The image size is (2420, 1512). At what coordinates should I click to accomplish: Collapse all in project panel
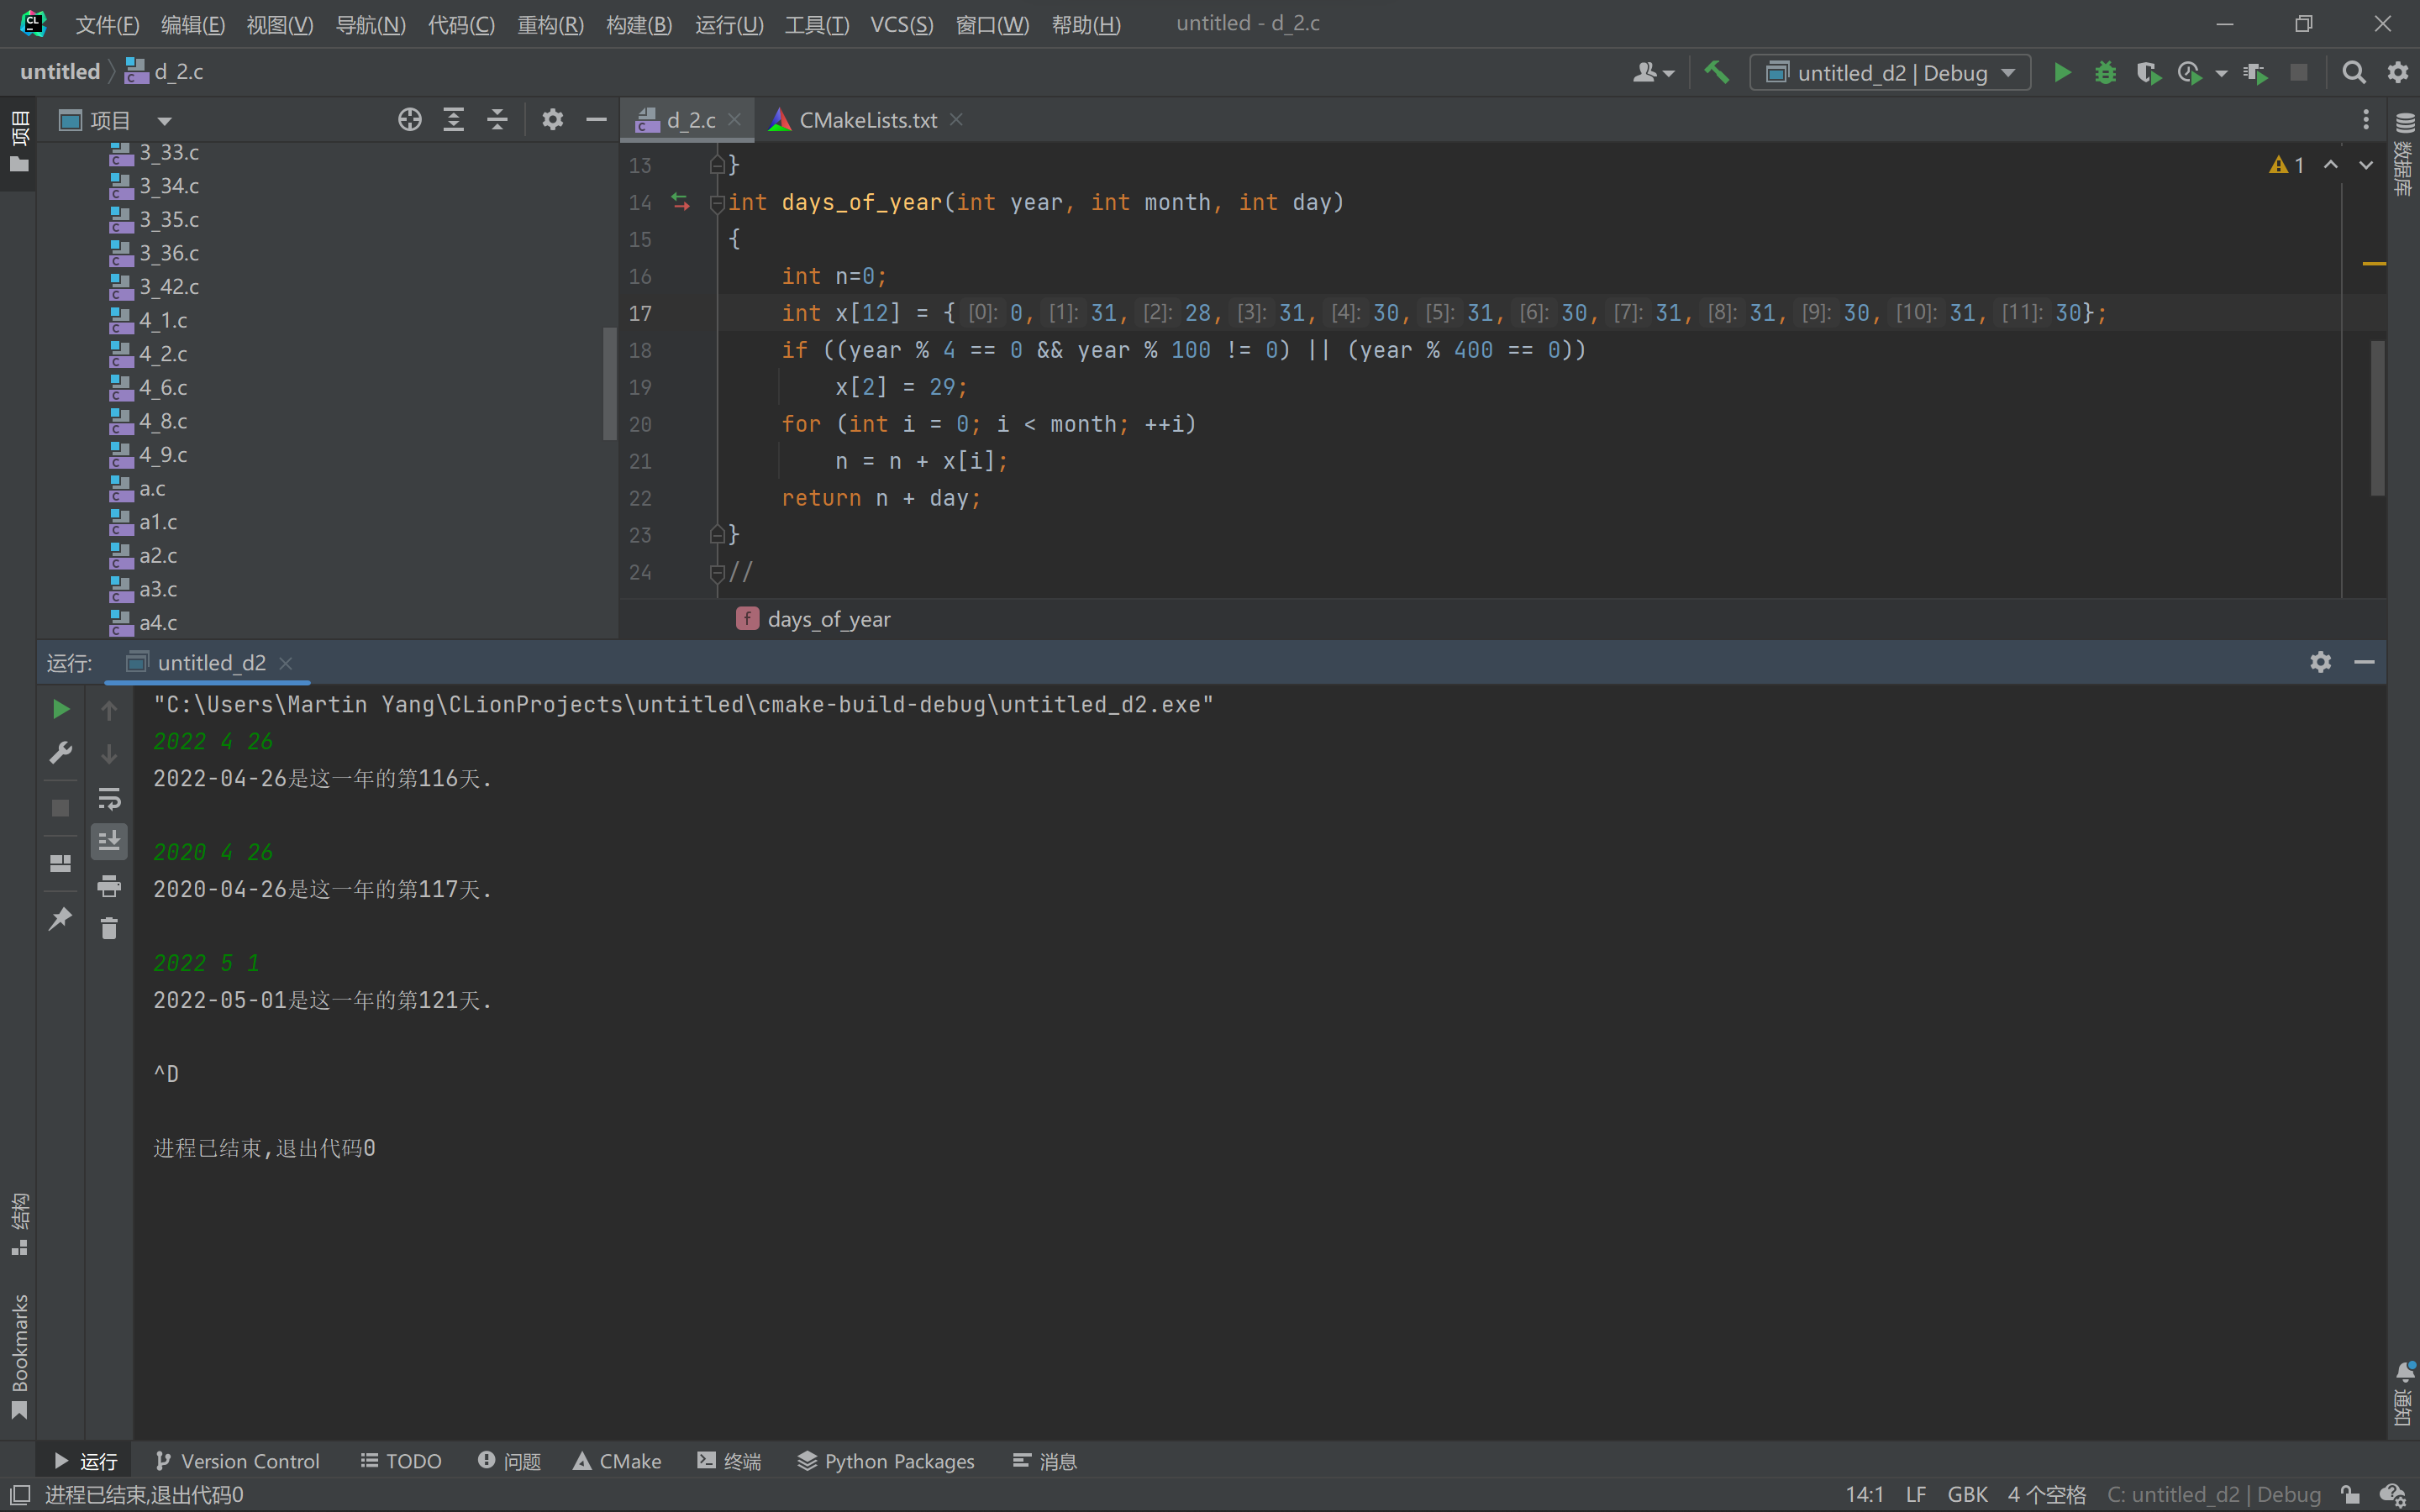(497, 120)
